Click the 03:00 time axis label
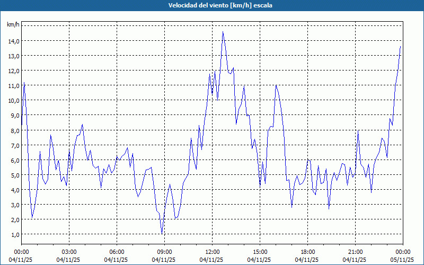424x265 pixels. tap(69, 252)
